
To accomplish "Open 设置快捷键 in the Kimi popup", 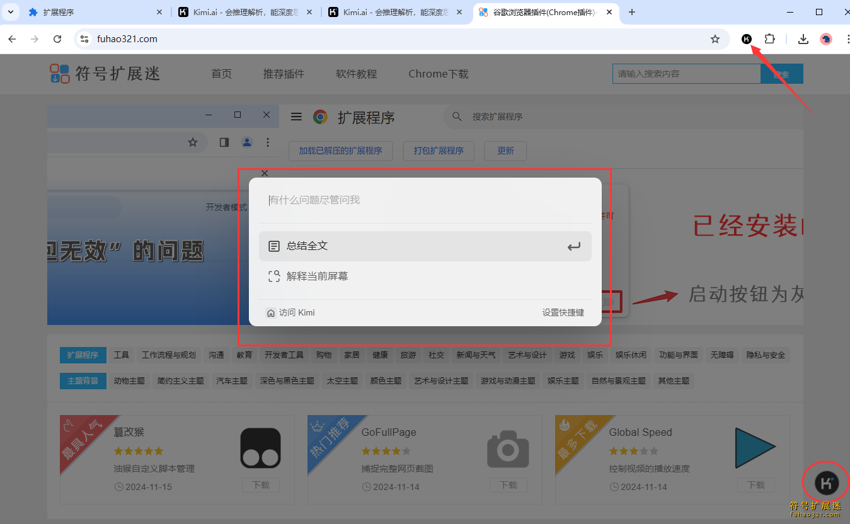I will (563, 312).
